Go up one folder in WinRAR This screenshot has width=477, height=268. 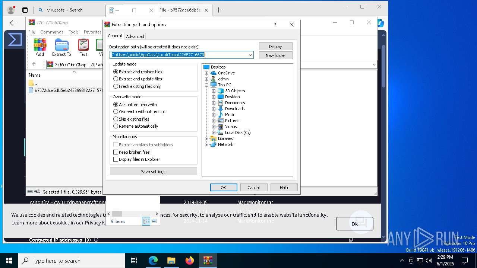(34, 64)
